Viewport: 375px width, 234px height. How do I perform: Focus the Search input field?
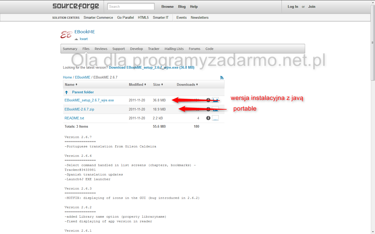[131, 6]
